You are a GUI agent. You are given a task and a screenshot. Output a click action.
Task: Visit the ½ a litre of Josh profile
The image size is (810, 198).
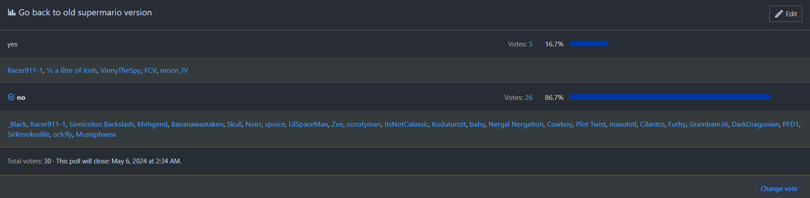pos(72,71)
